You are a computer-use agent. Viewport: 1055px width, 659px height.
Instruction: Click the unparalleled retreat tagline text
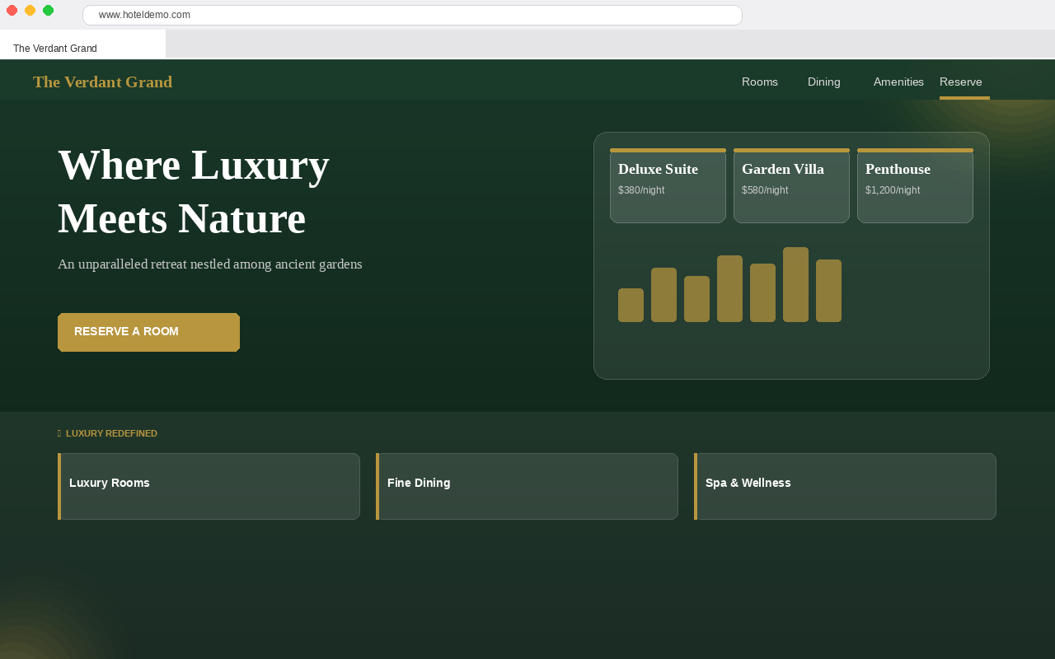point(210,264)
